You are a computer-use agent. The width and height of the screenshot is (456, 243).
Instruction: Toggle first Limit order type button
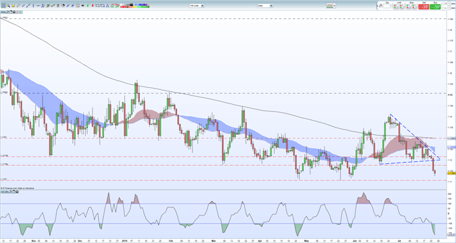[396, 7]
